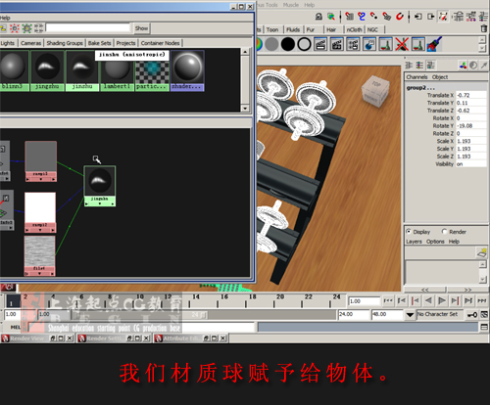The width and height of the screenshot is (490, 405).
Task: Switch to Cameras tab in Hypershade
Action: point(31,43)
